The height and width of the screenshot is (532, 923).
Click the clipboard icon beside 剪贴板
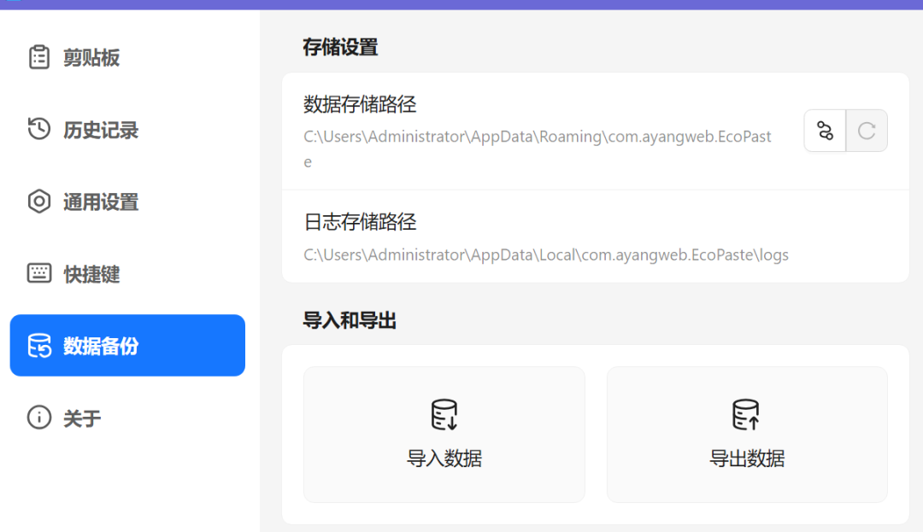[38, 57]
